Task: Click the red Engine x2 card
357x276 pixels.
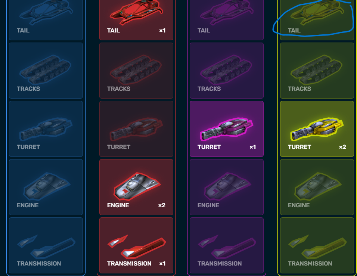Action: [x=136, y=187]
